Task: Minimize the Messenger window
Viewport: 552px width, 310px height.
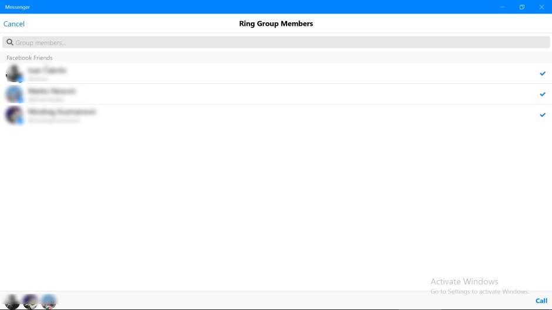Action: (x=502, y=7)
